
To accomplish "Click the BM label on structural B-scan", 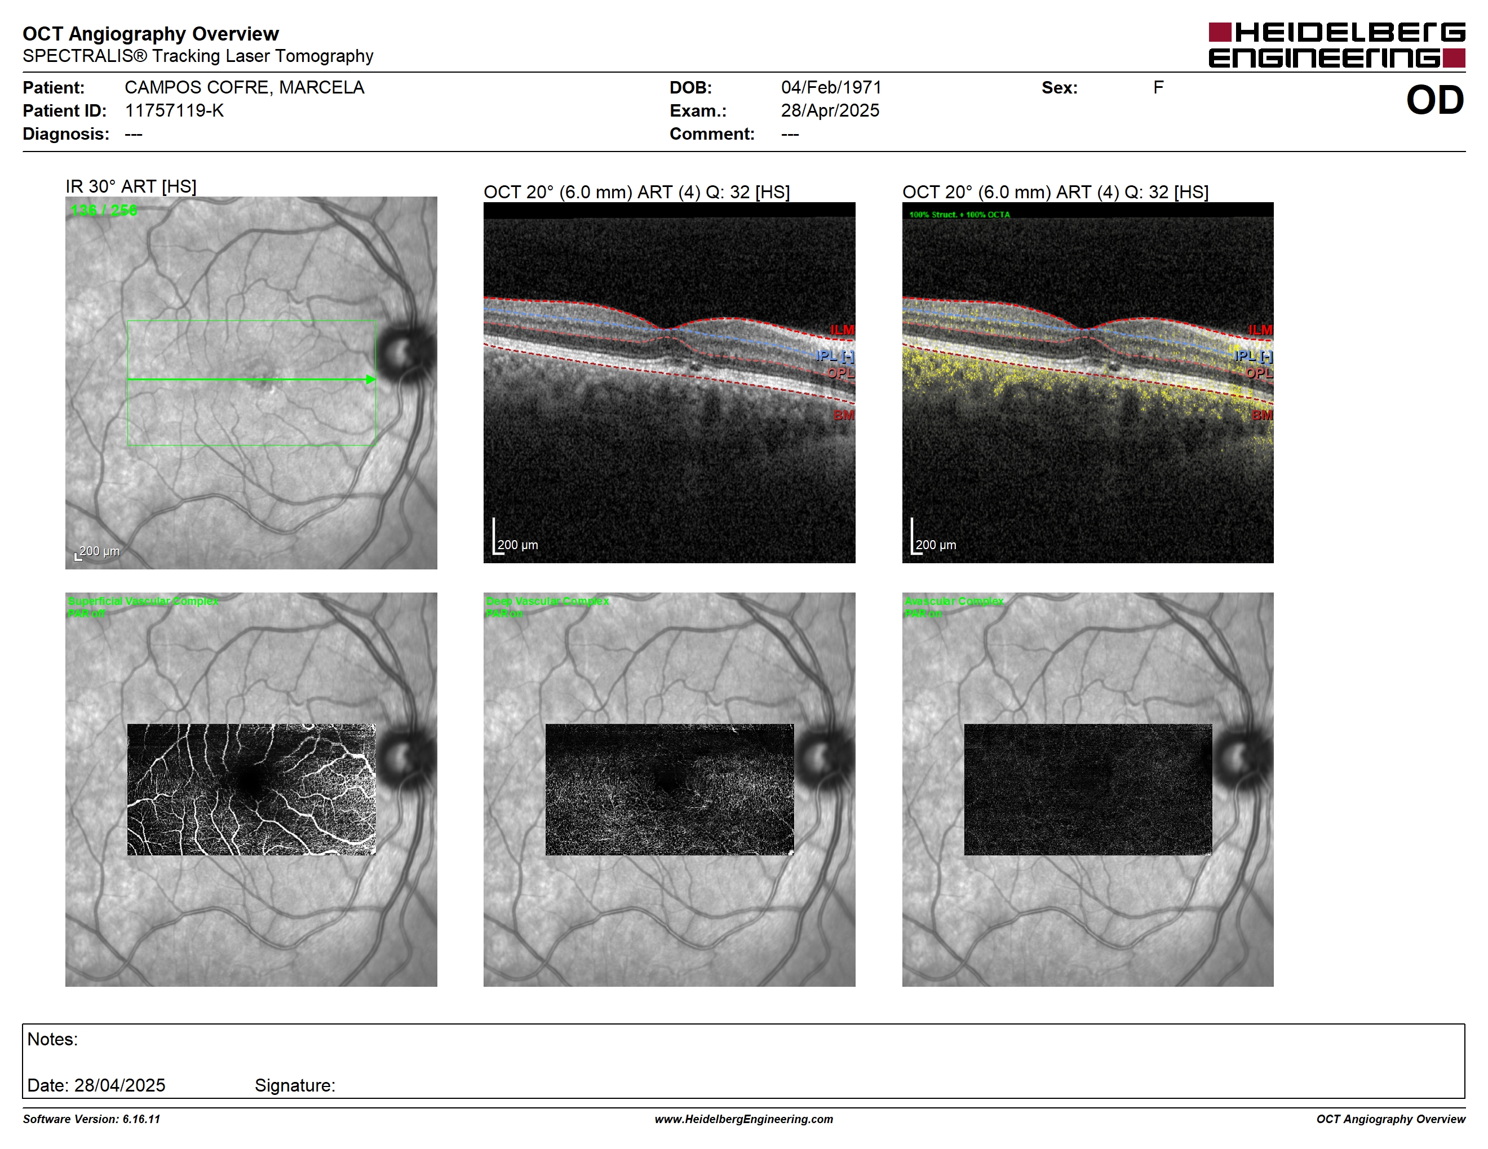I will coord(843,415).
